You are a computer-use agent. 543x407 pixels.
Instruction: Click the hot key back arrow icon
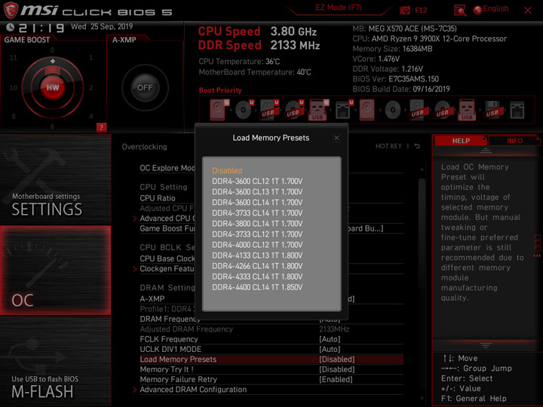pos(417,146)
